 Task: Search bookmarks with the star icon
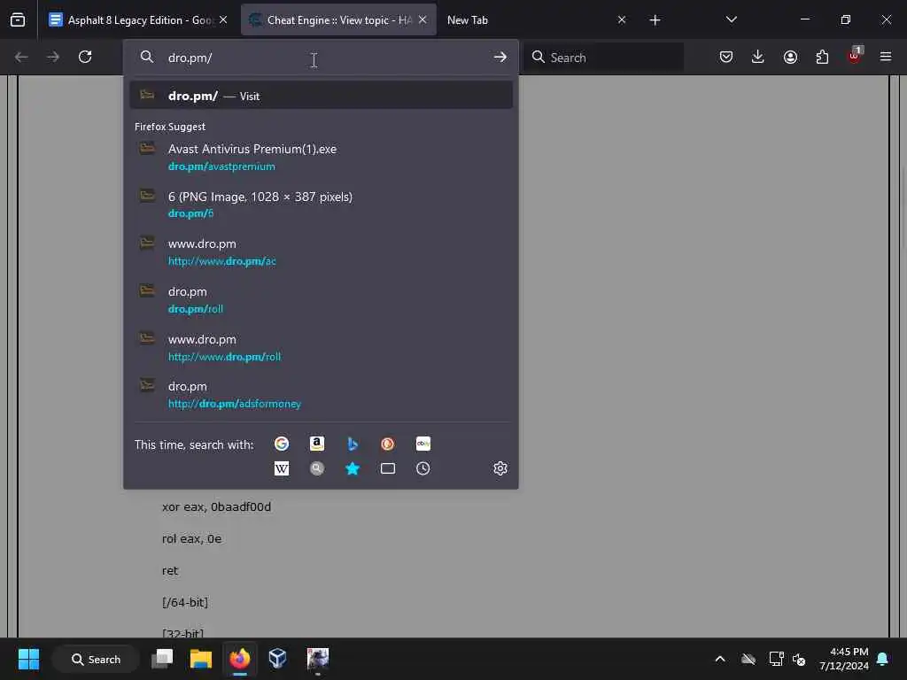point(353,468)
